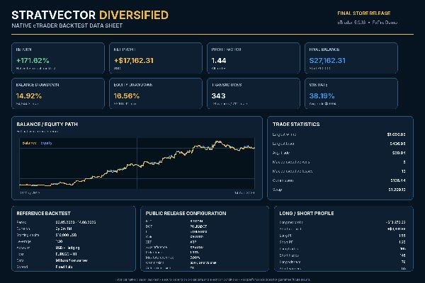Viewport: 425px width, 283px height.
Task: Click the 343 transactions value
Action: pos(218,96)
